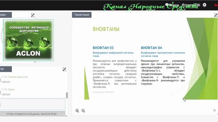Click the chat name 'Тамара Борисова'

(x=18, y=77)
